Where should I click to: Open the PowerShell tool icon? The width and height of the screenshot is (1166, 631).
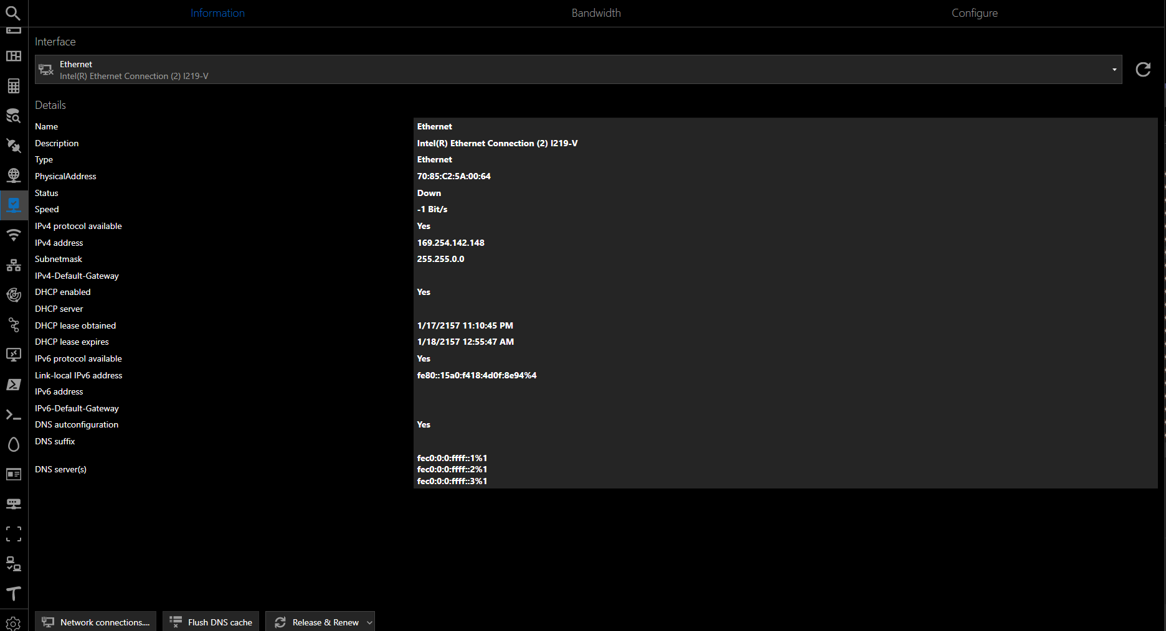pyautogui.click(x=14, y=385)
